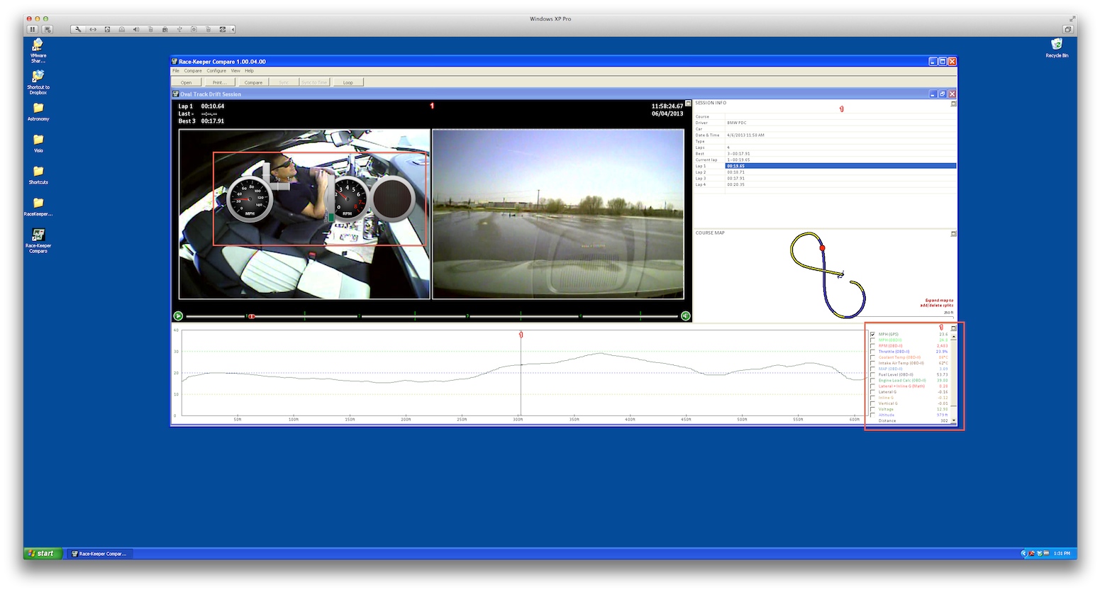
Task: Click the Loop toolbar button
Action: pos(348,82)
